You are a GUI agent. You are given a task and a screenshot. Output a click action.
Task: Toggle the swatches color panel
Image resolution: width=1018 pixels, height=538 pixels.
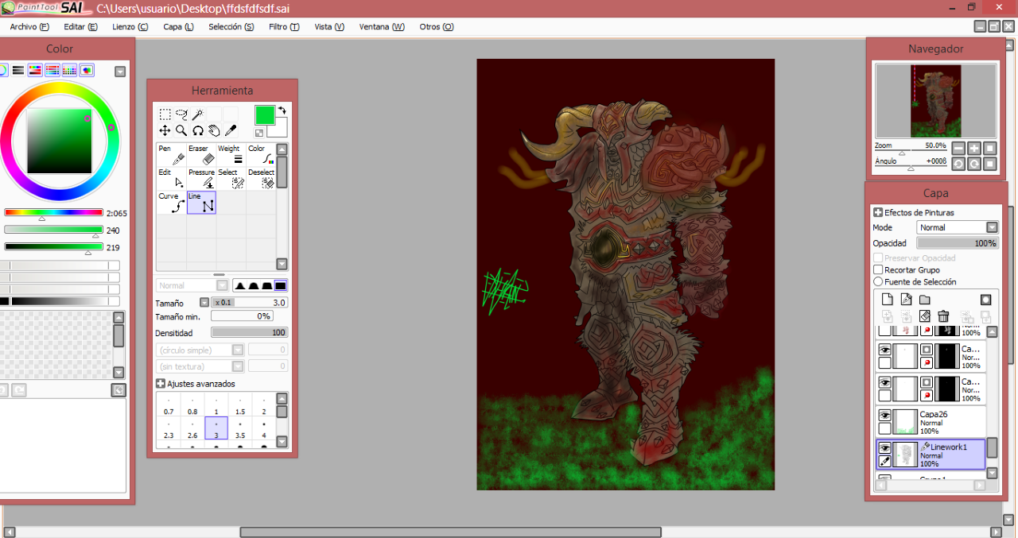[70, 70]
